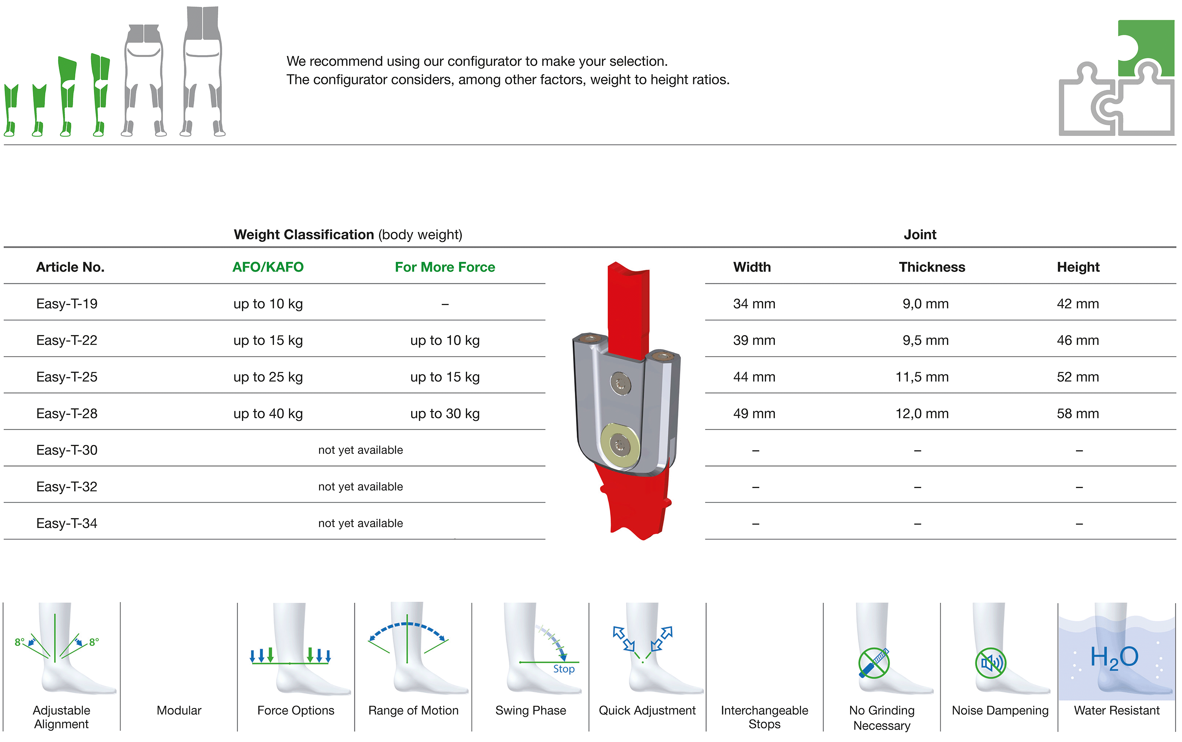Click the Easy-T-30 not yet available text
Viewport: 1182px width, 742px height.
[361, 450]
